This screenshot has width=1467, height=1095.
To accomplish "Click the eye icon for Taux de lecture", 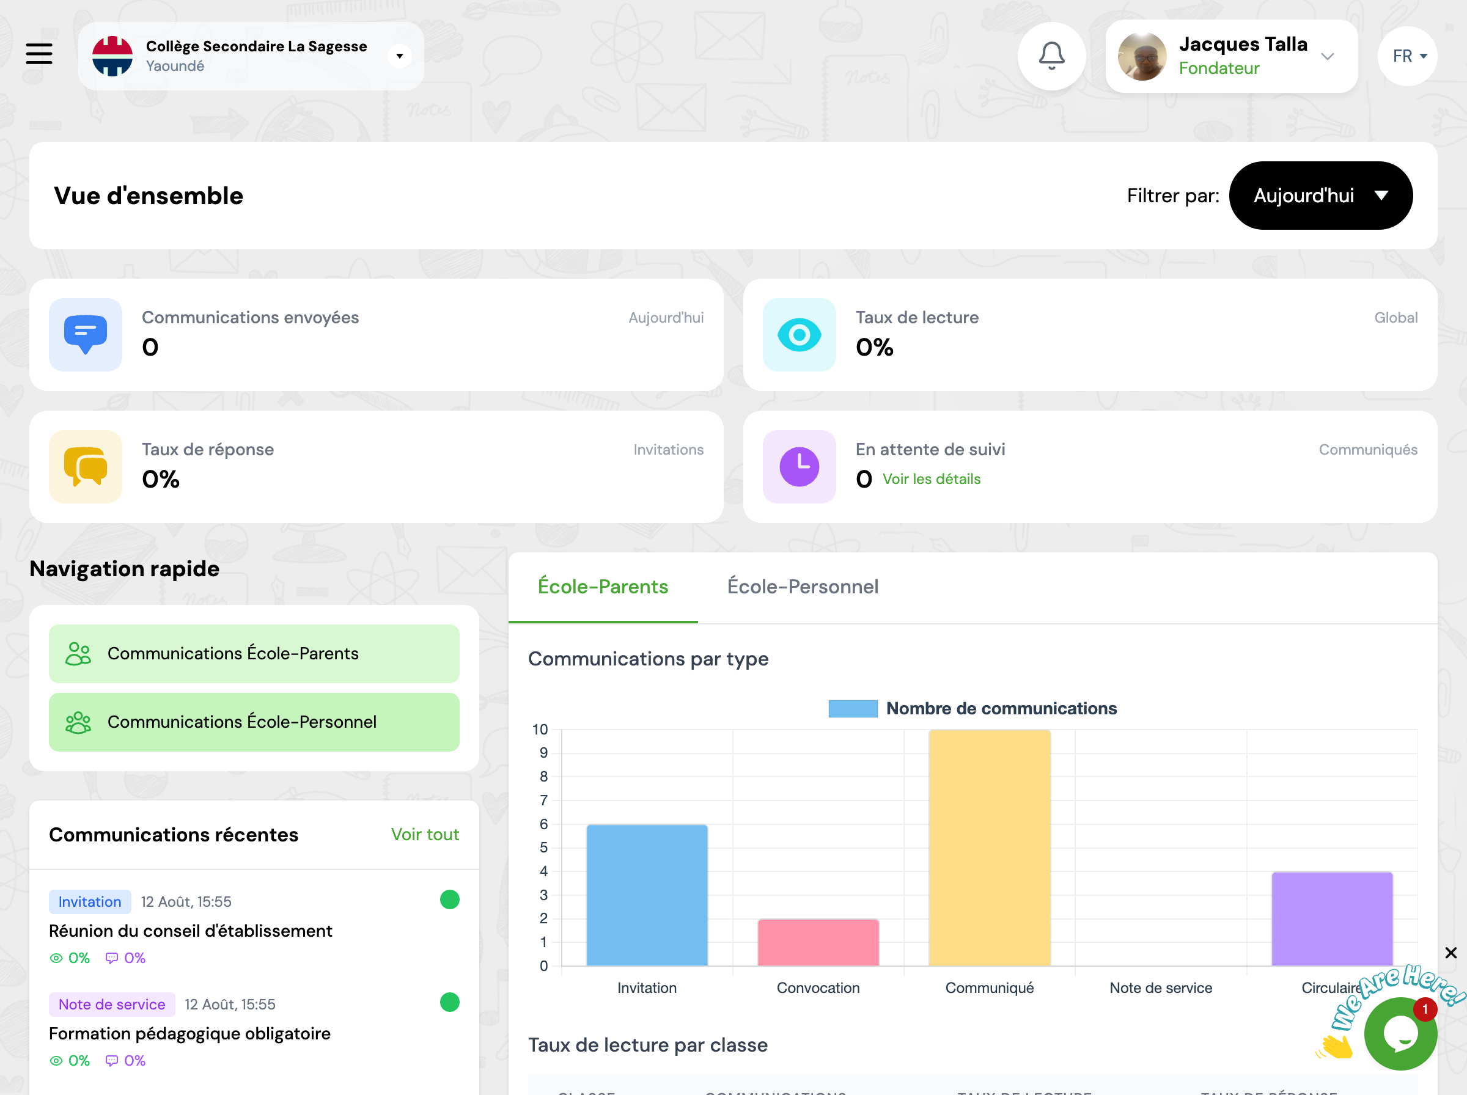I will click(x=799, y=335).
